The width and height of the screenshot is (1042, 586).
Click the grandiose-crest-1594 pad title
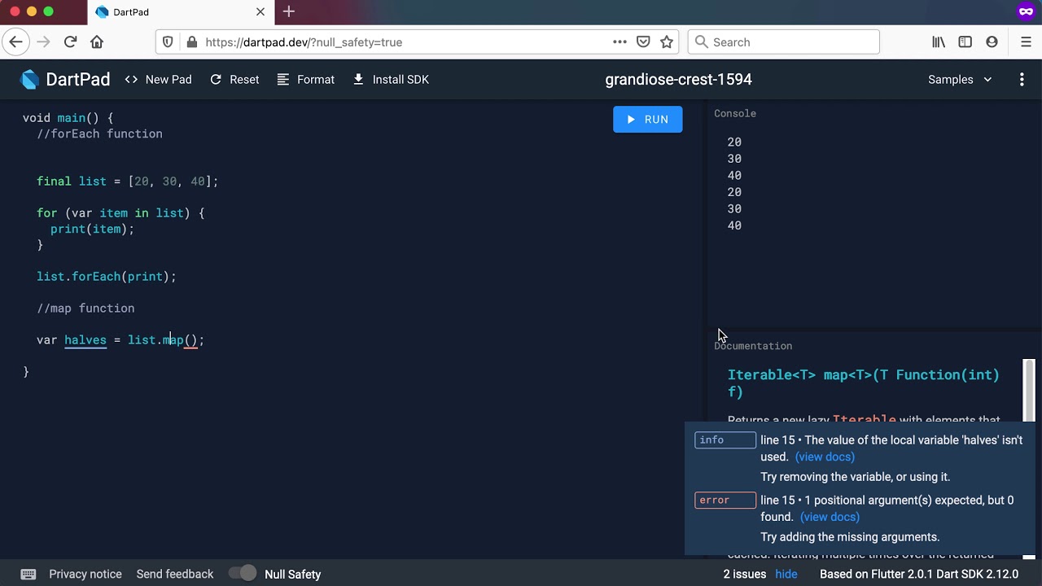click(x=678, y=80)
